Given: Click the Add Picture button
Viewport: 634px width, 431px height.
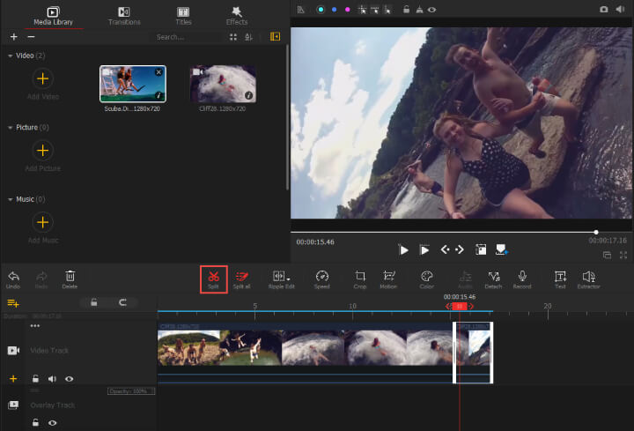Looking at the screenshot, I should (x=42, y=151).
